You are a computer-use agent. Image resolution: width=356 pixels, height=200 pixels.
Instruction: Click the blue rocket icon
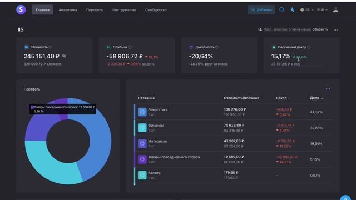point(293,9)
